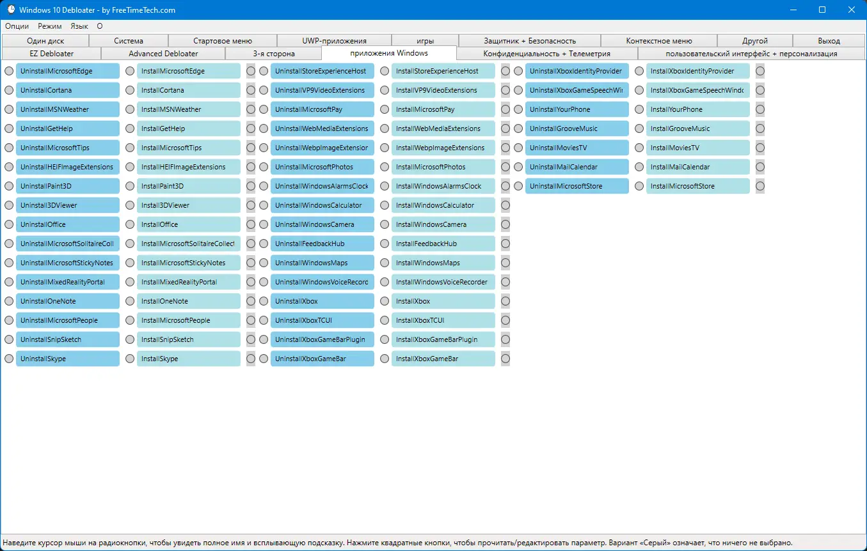Open the Контекстное меню tab
Image resolution: width=867 pixels, height=551 pixels.
[659, 41]
